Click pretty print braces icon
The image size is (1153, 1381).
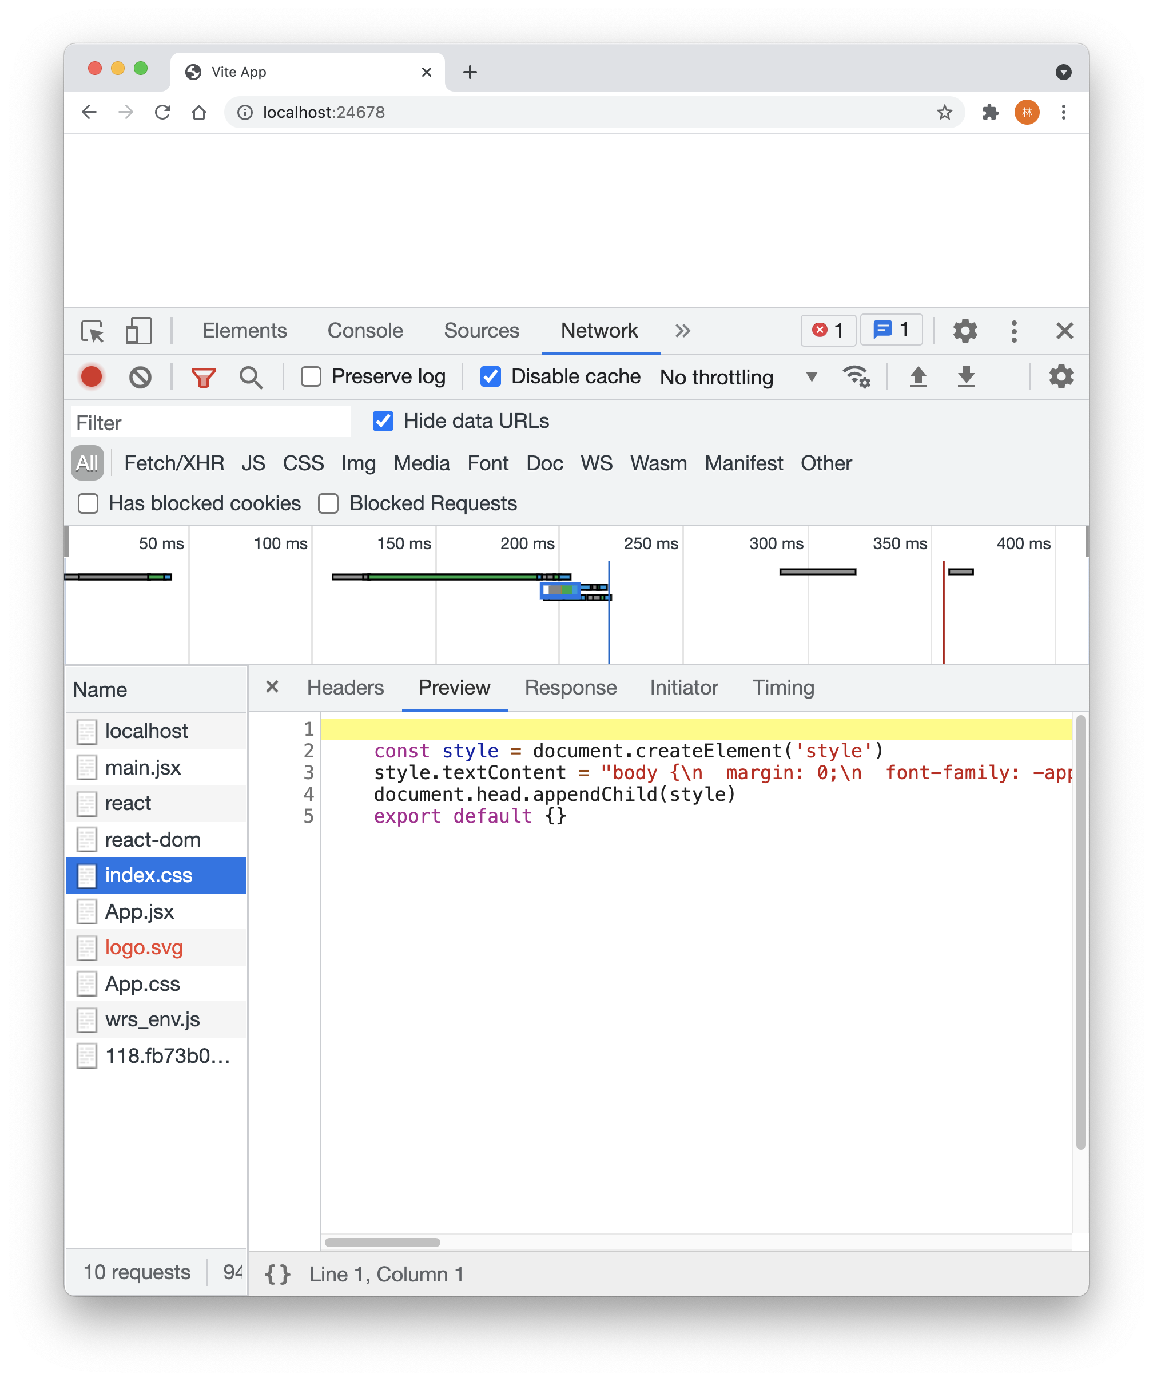pos(277,1275)
